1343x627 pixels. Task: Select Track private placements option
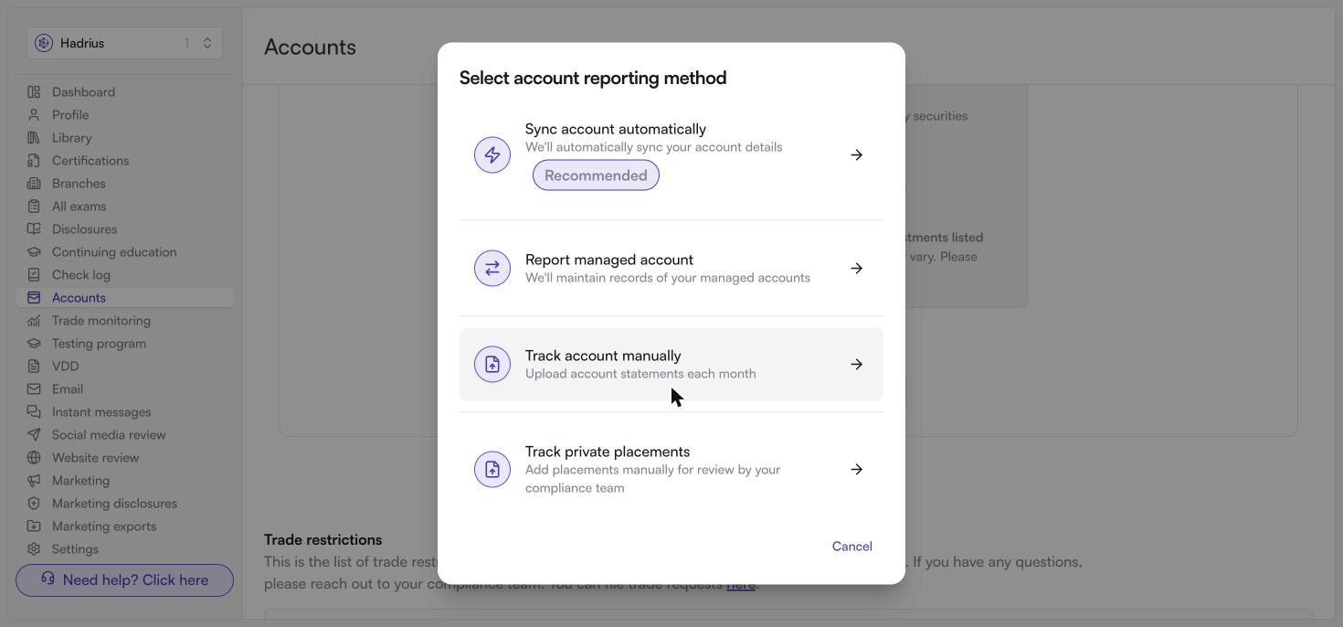(671, 469)
